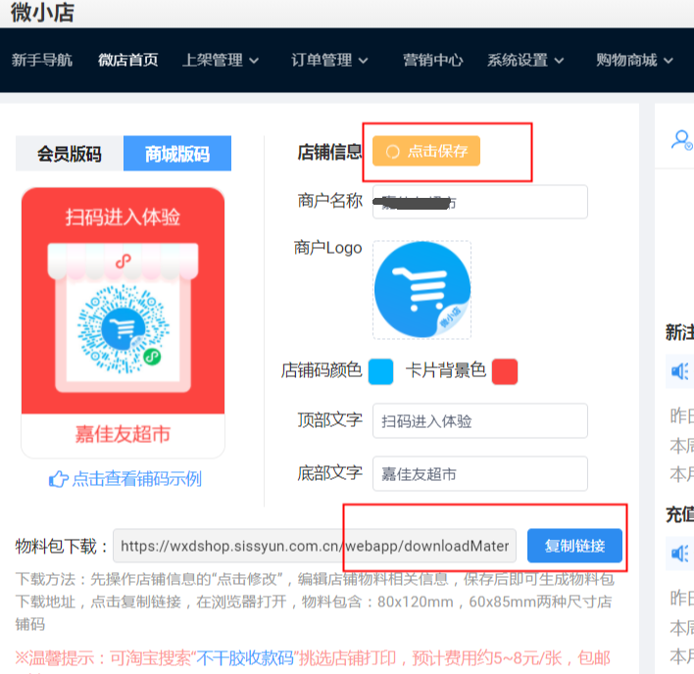The image size is (694, 674).
Task: Expand the 订单管理 dropdown menu
Action: tap(329, 60)
